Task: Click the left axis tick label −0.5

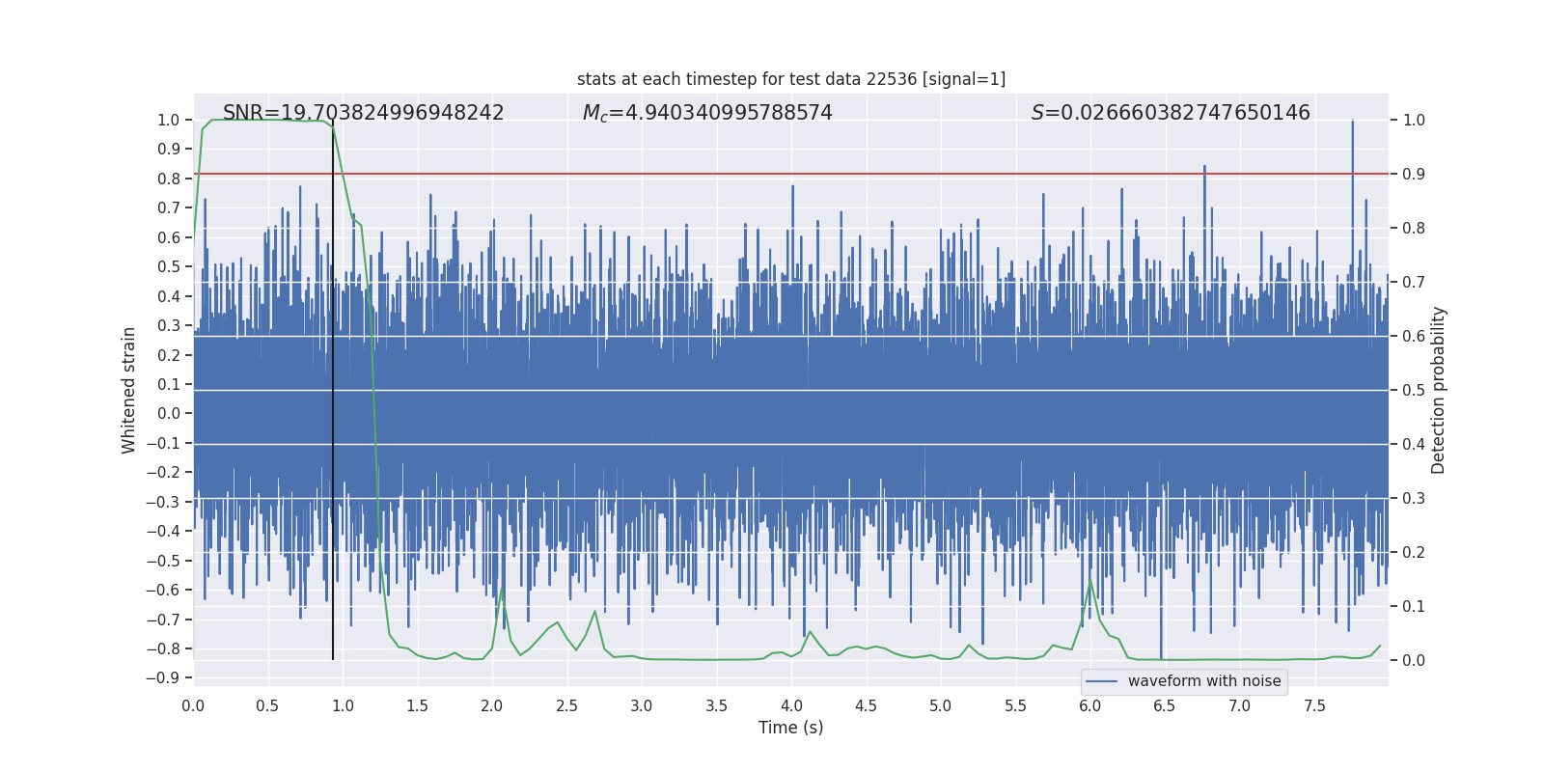Action: pyautogui.click(x=163, y=561)
